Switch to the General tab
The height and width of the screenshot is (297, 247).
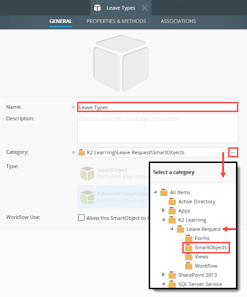coord(61,21)
